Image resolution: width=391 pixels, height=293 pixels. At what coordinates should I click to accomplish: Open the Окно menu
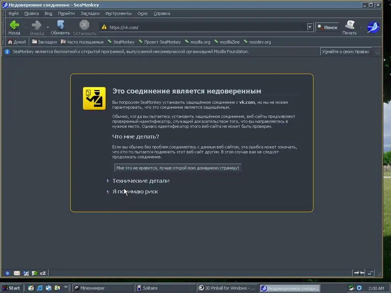143,13
